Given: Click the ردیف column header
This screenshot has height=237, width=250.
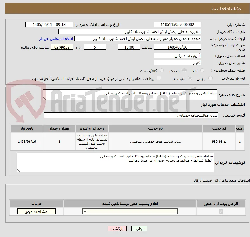Looking at the screenshot, I should 240,128.
